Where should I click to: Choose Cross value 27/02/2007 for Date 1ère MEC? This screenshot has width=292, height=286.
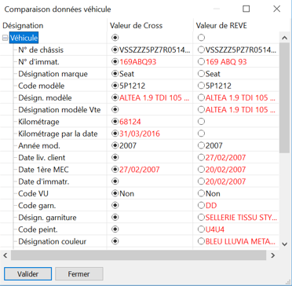pyautogui.click(x=115, y=170)
